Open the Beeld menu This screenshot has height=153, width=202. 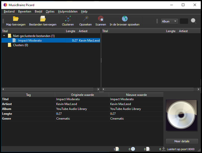pyautogui.click(x=38, y=11)
